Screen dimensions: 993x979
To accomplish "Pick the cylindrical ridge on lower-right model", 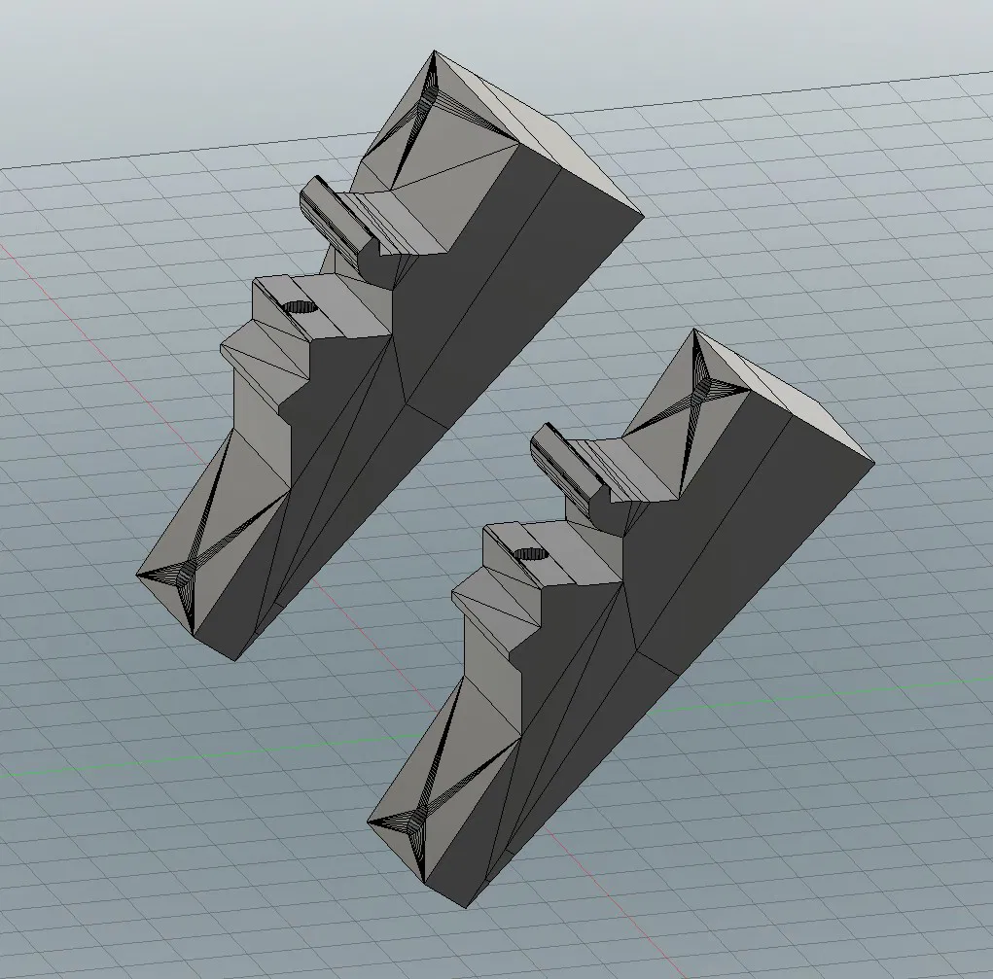I will 569,469.
